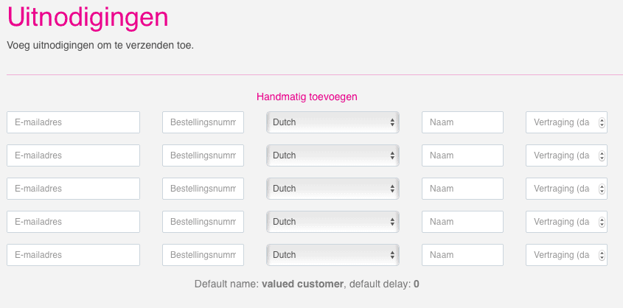Click the Handmatig toevoegen heading
Screen dimensions: 623x308
(x=307, y=97)
